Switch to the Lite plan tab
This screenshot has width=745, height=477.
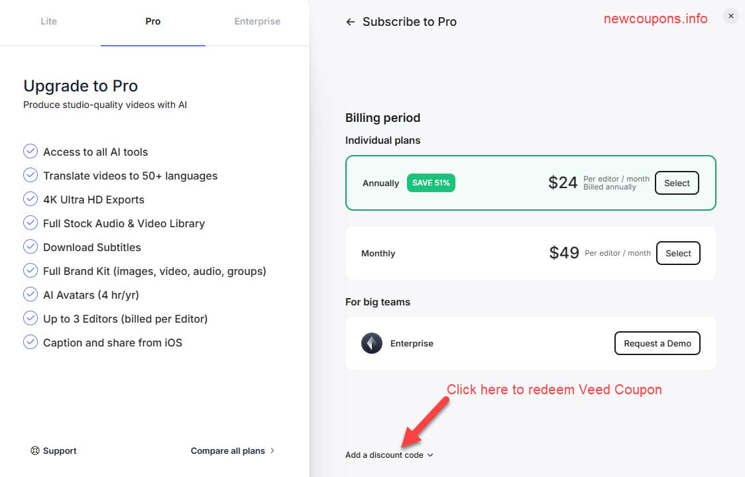(x=48, y=21)
